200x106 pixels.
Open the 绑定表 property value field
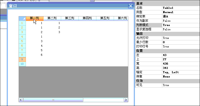(x=181, y=16)
